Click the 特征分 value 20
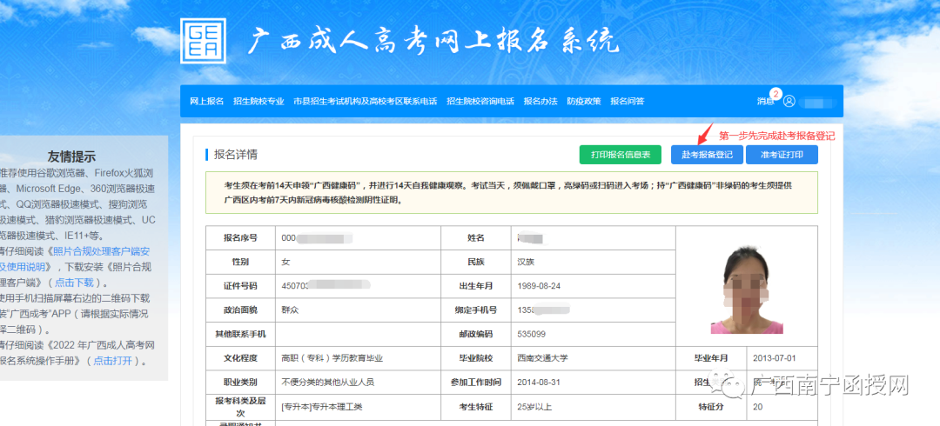Image resolution: width=940 pixels, height=426 pixels. 758,407
